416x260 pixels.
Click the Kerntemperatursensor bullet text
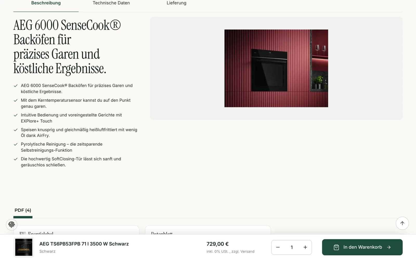coord(76,103)
